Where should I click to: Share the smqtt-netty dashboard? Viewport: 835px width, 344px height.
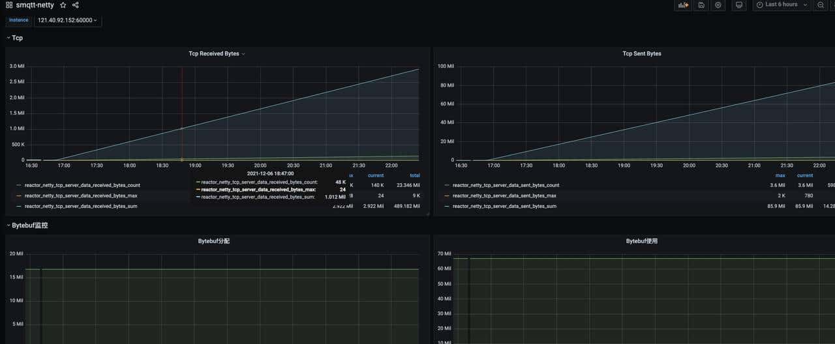point(76,5)
